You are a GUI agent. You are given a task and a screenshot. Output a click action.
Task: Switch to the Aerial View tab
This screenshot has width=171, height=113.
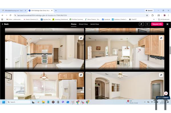[95, 24]
